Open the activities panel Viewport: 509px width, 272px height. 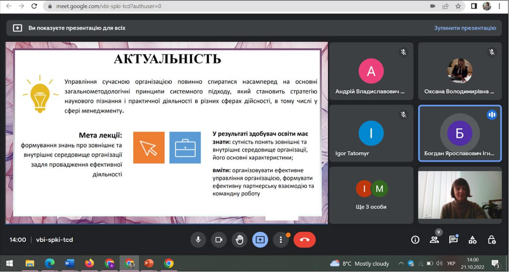coord(472,240)
